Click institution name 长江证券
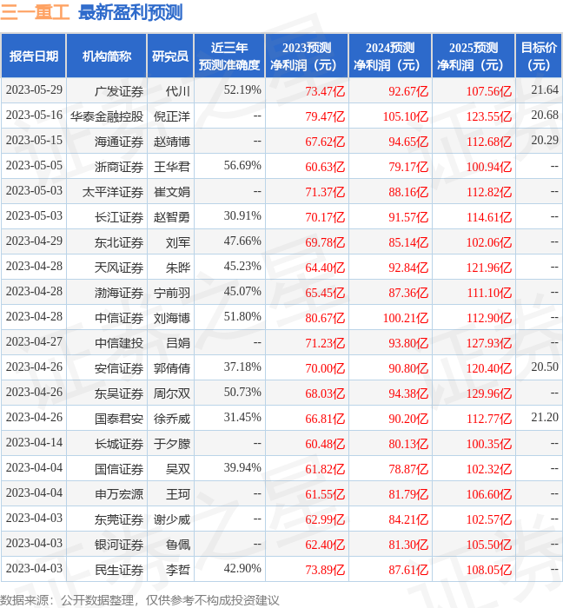 click(119, 217)
